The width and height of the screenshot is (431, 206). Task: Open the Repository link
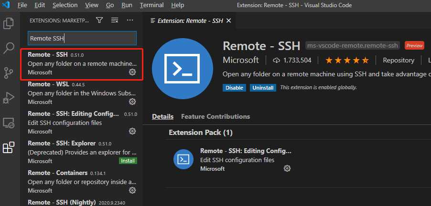399,61
